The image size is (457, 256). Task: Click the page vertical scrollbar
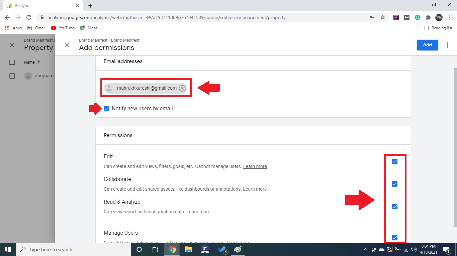click(x=455, y=147)
